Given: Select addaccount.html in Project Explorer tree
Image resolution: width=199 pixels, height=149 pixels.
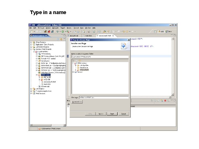Looking at the screenshot, I should 50,82.
